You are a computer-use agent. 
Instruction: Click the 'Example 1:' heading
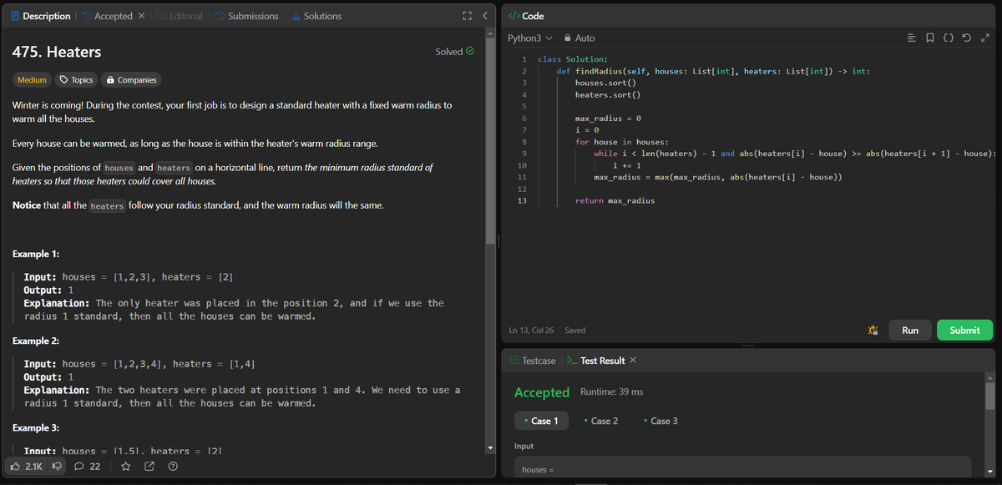[x=36, y=254]
